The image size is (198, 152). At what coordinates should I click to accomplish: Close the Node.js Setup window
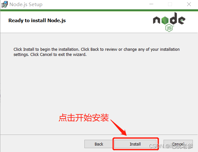189,4
